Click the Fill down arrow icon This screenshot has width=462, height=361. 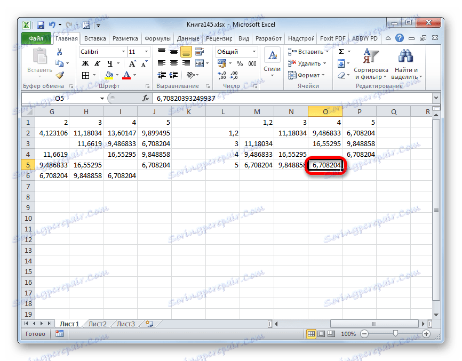[341, 63]
